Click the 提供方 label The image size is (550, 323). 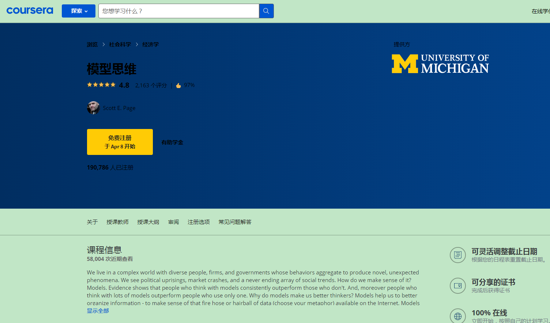point(402,45)
